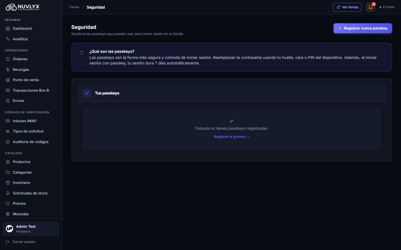Click the Recargas dollar sign icon

coord(8,69)
